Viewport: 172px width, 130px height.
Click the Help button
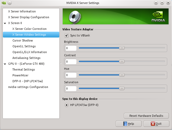point(129,124)
